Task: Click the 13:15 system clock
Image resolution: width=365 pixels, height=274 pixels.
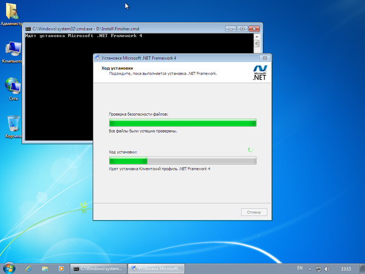Action: (346, 269)
